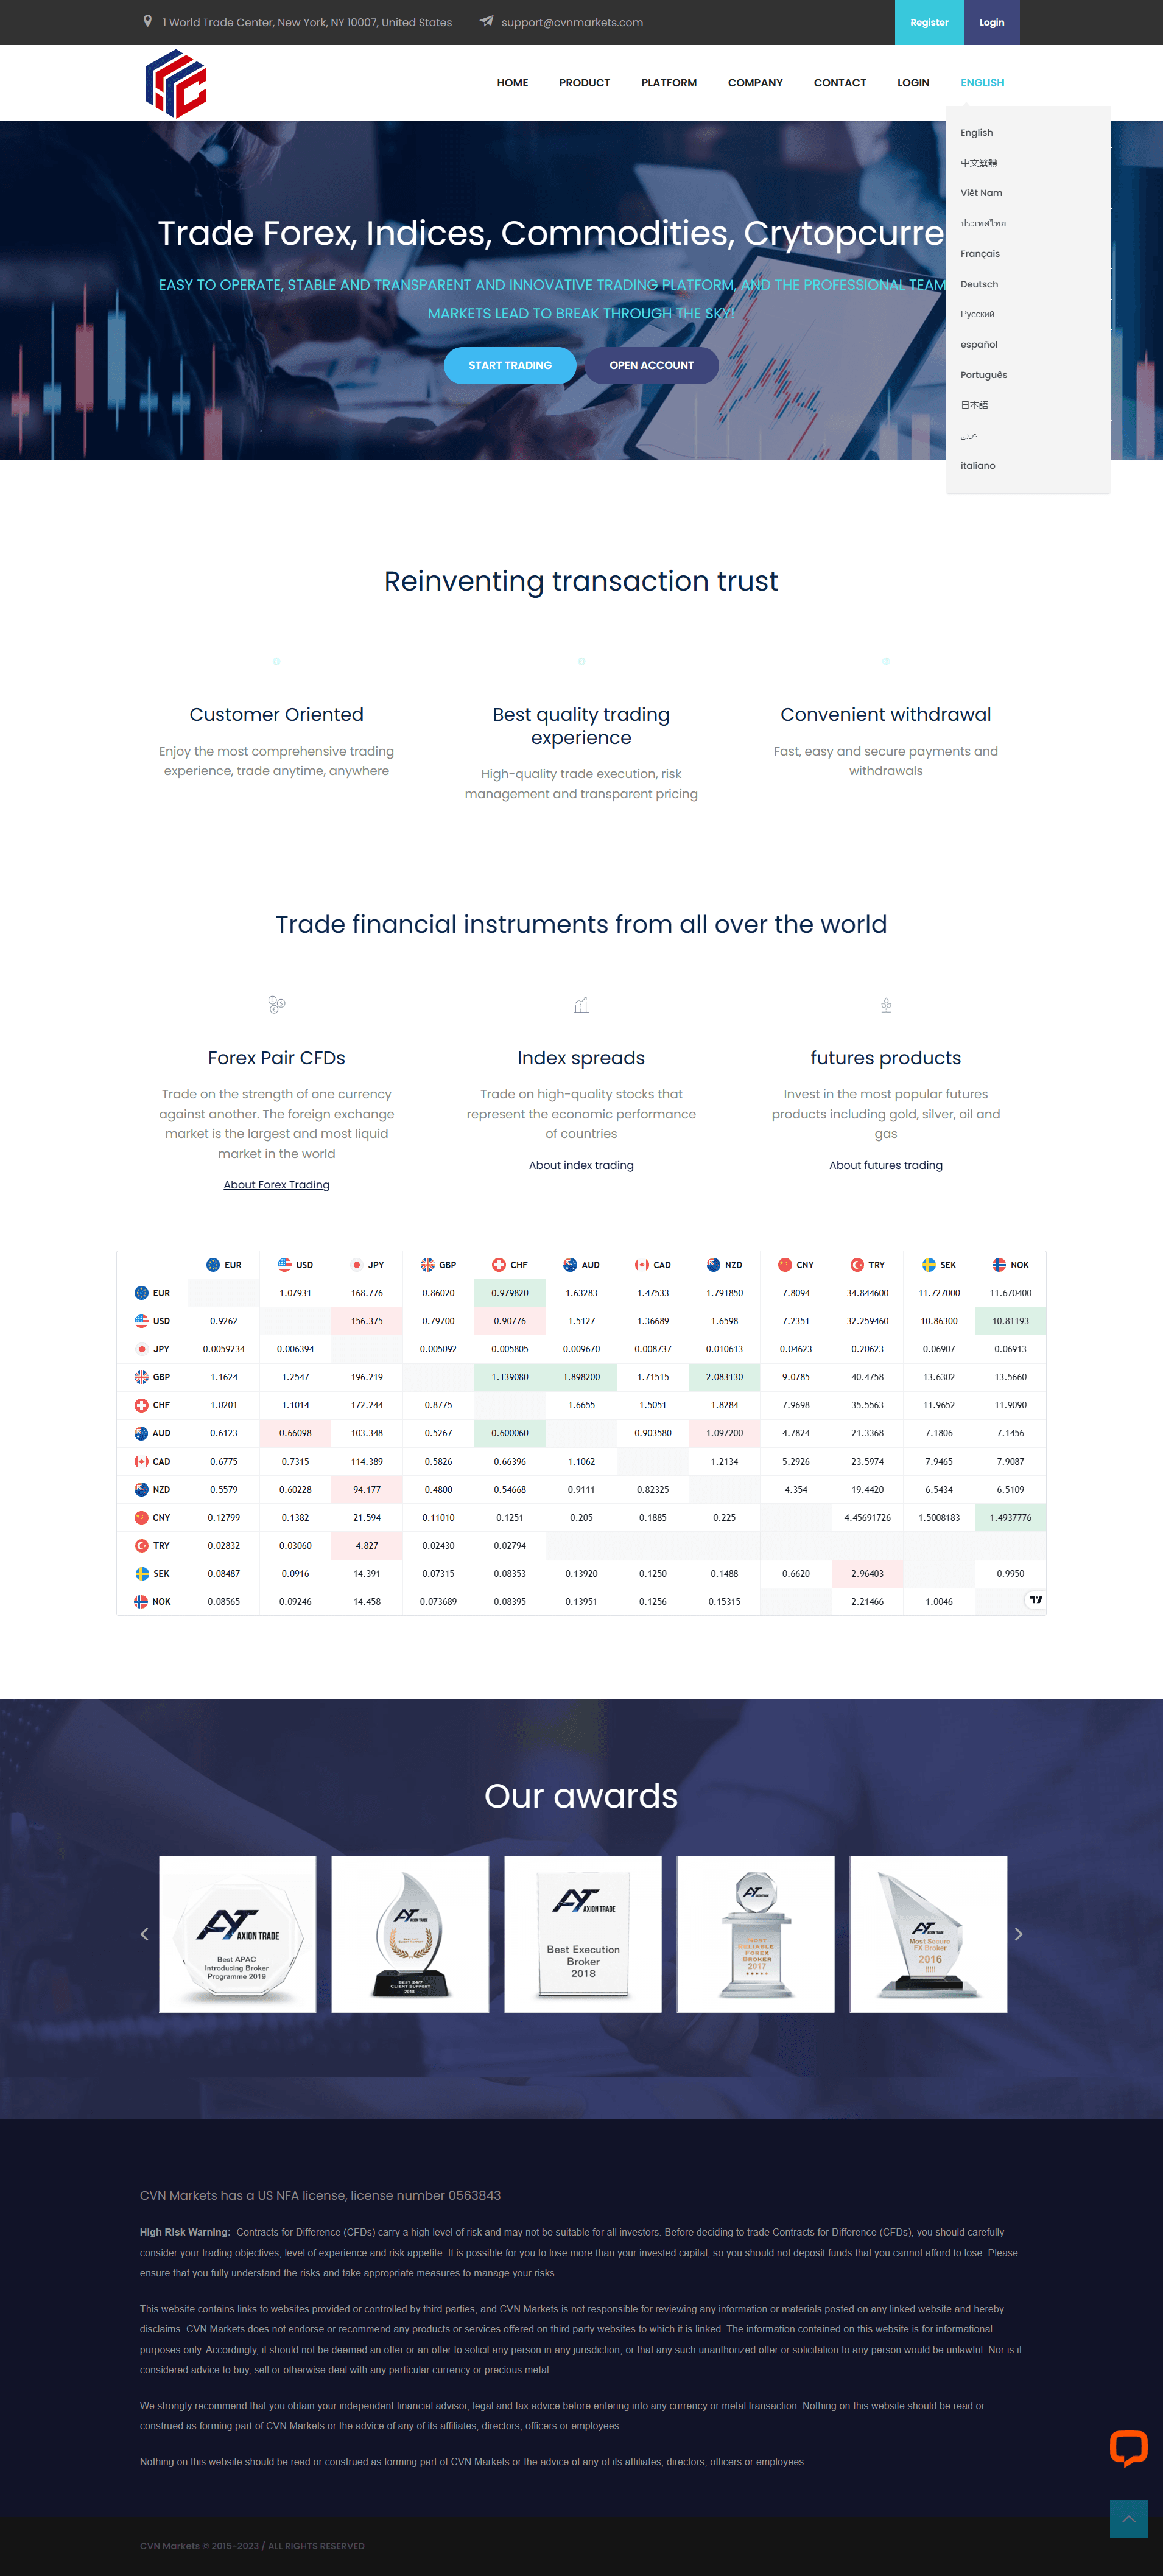The image size is (1163, 2576).
Task: Click the USD/JPY rate 156.375
Action: [x=367, y=1320]
